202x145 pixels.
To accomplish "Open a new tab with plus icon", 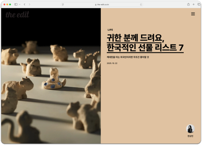I will [193, 4].
